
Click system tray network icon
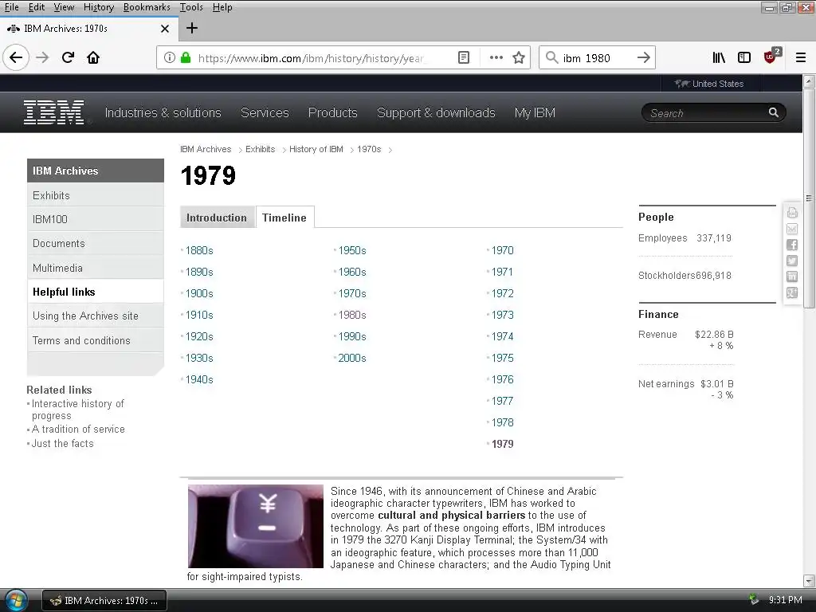coord(754,599)
